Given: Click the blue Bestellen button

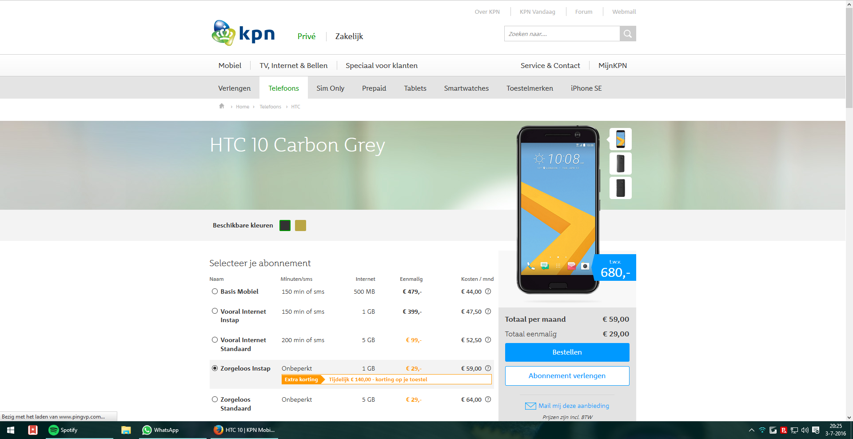Looking at the screenshot, I should 567,352.
